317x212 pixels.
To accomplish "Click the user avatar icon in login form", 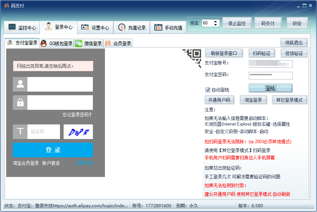I will coord(20,84).
